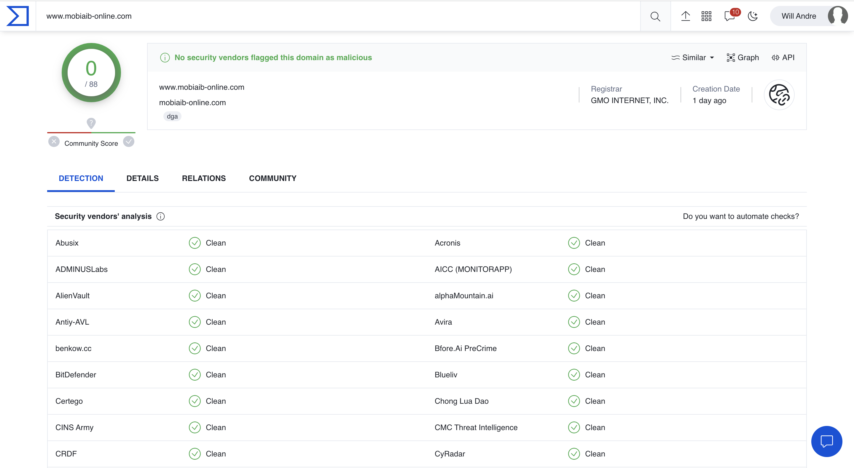Click the CyRadar clean check icon
Screen dimensions: 854x468
click(574, 454)
